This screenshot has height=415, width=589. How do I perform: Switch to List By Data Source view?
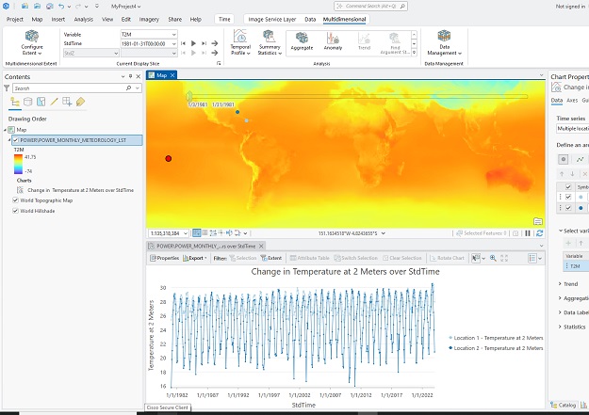point(27,102)
